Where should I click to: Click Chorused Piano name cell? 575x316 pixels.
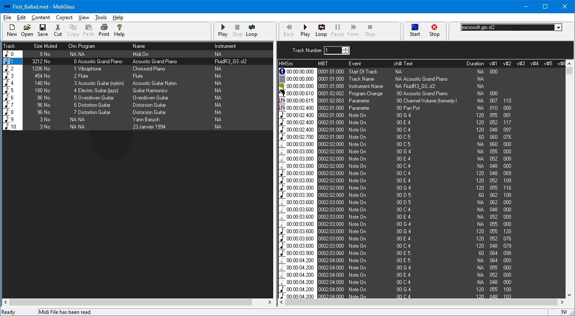[x=149, y=69]
